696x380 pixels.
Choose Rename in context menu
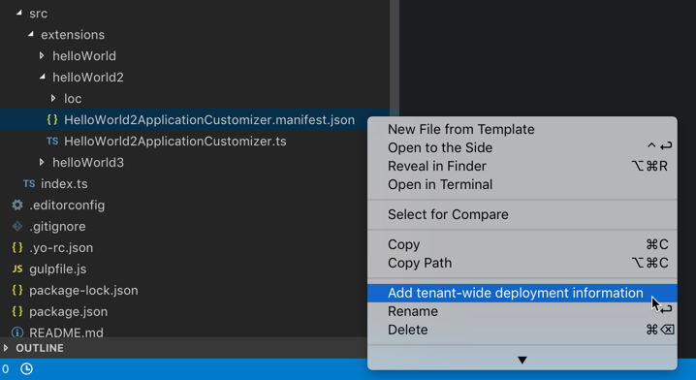[522, 311]
